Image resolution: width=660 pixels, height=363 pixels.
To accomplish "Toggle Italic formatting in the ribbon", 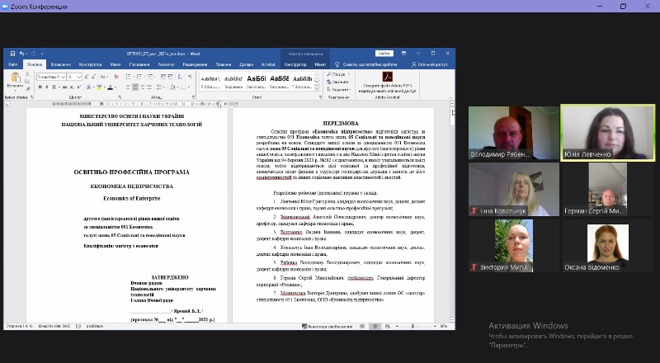I will coord(45,87).
